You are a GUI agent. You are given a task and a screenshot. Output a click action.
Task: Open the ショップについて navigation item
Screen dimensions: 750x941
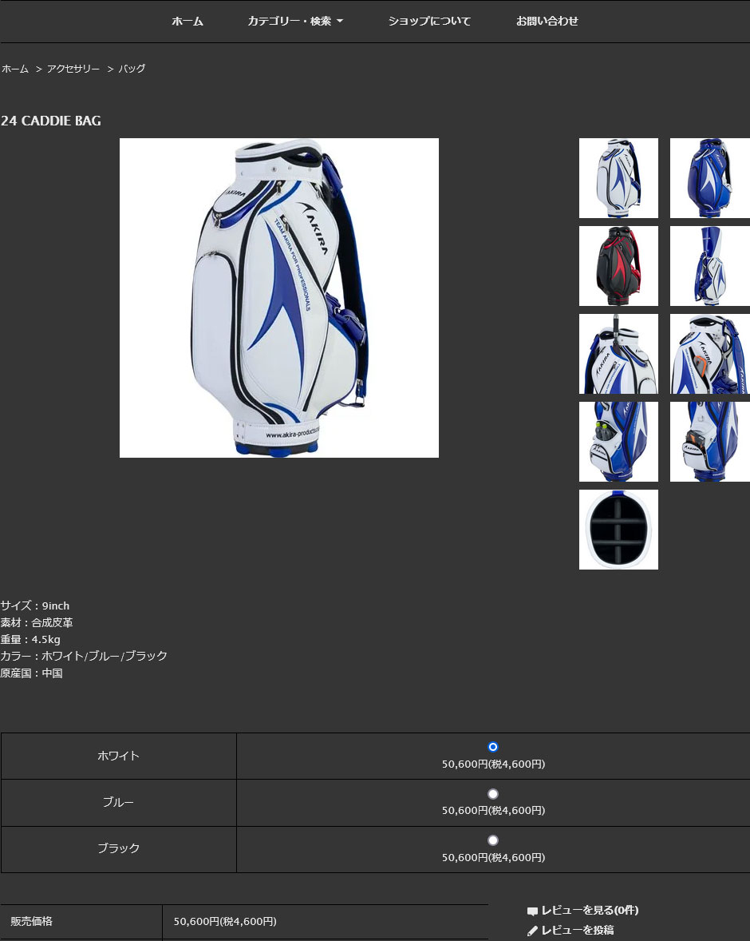429,22
